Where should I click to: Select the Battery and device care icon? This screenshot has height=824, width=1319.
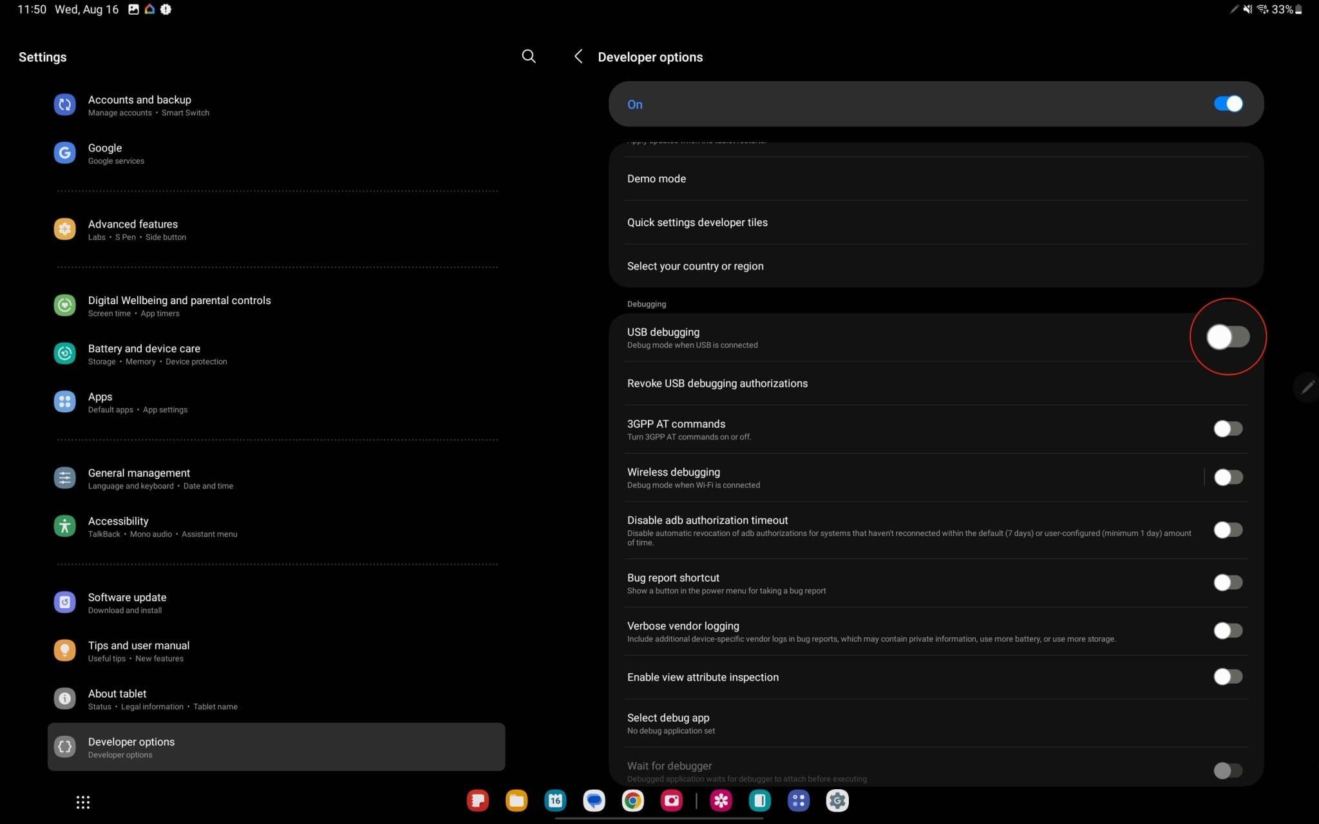64,353
